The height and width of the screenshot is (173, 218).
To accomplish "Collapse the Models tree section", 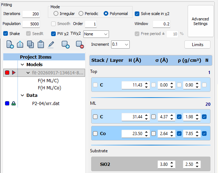I will tap(22, 65).
